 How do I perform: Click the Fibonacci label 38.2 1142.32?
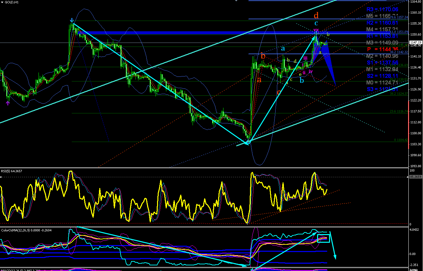399,52
